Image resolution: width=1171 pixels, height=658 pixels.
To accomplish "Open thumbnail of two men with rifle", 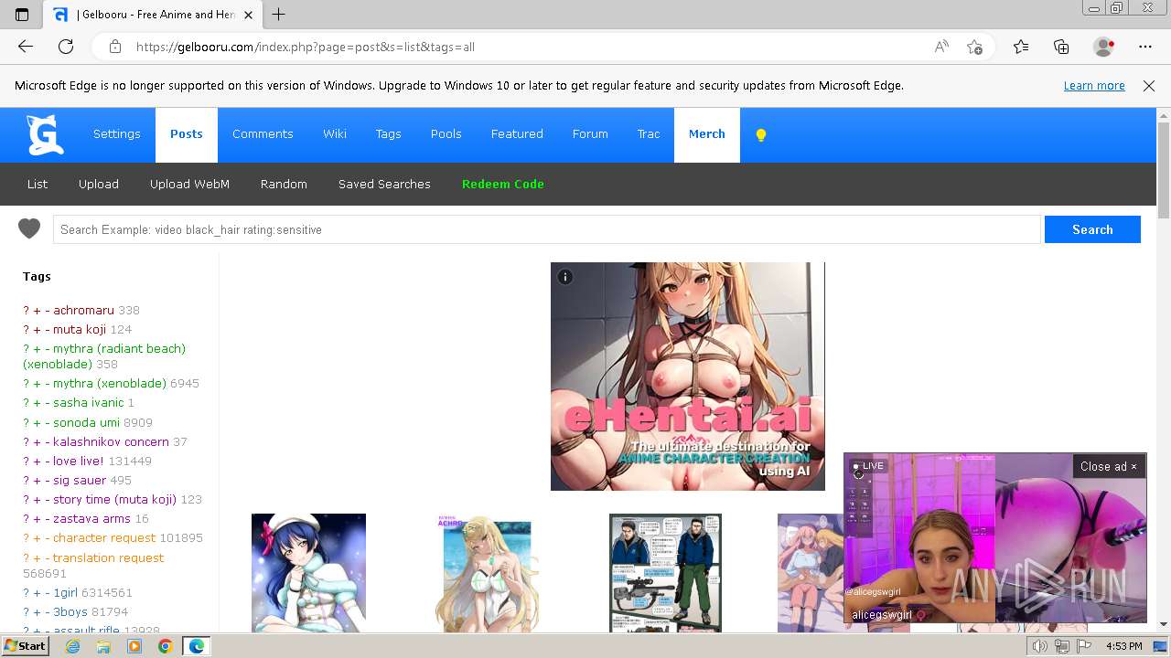I will click(x=665, y=573).
